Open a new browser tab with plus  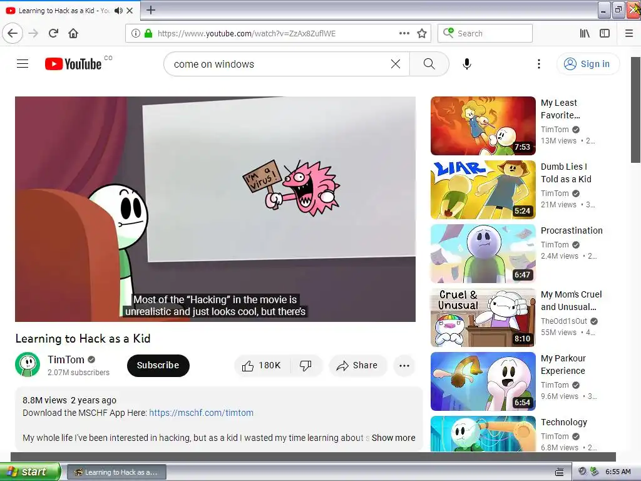pyautogui.click(x=151, y=10)
